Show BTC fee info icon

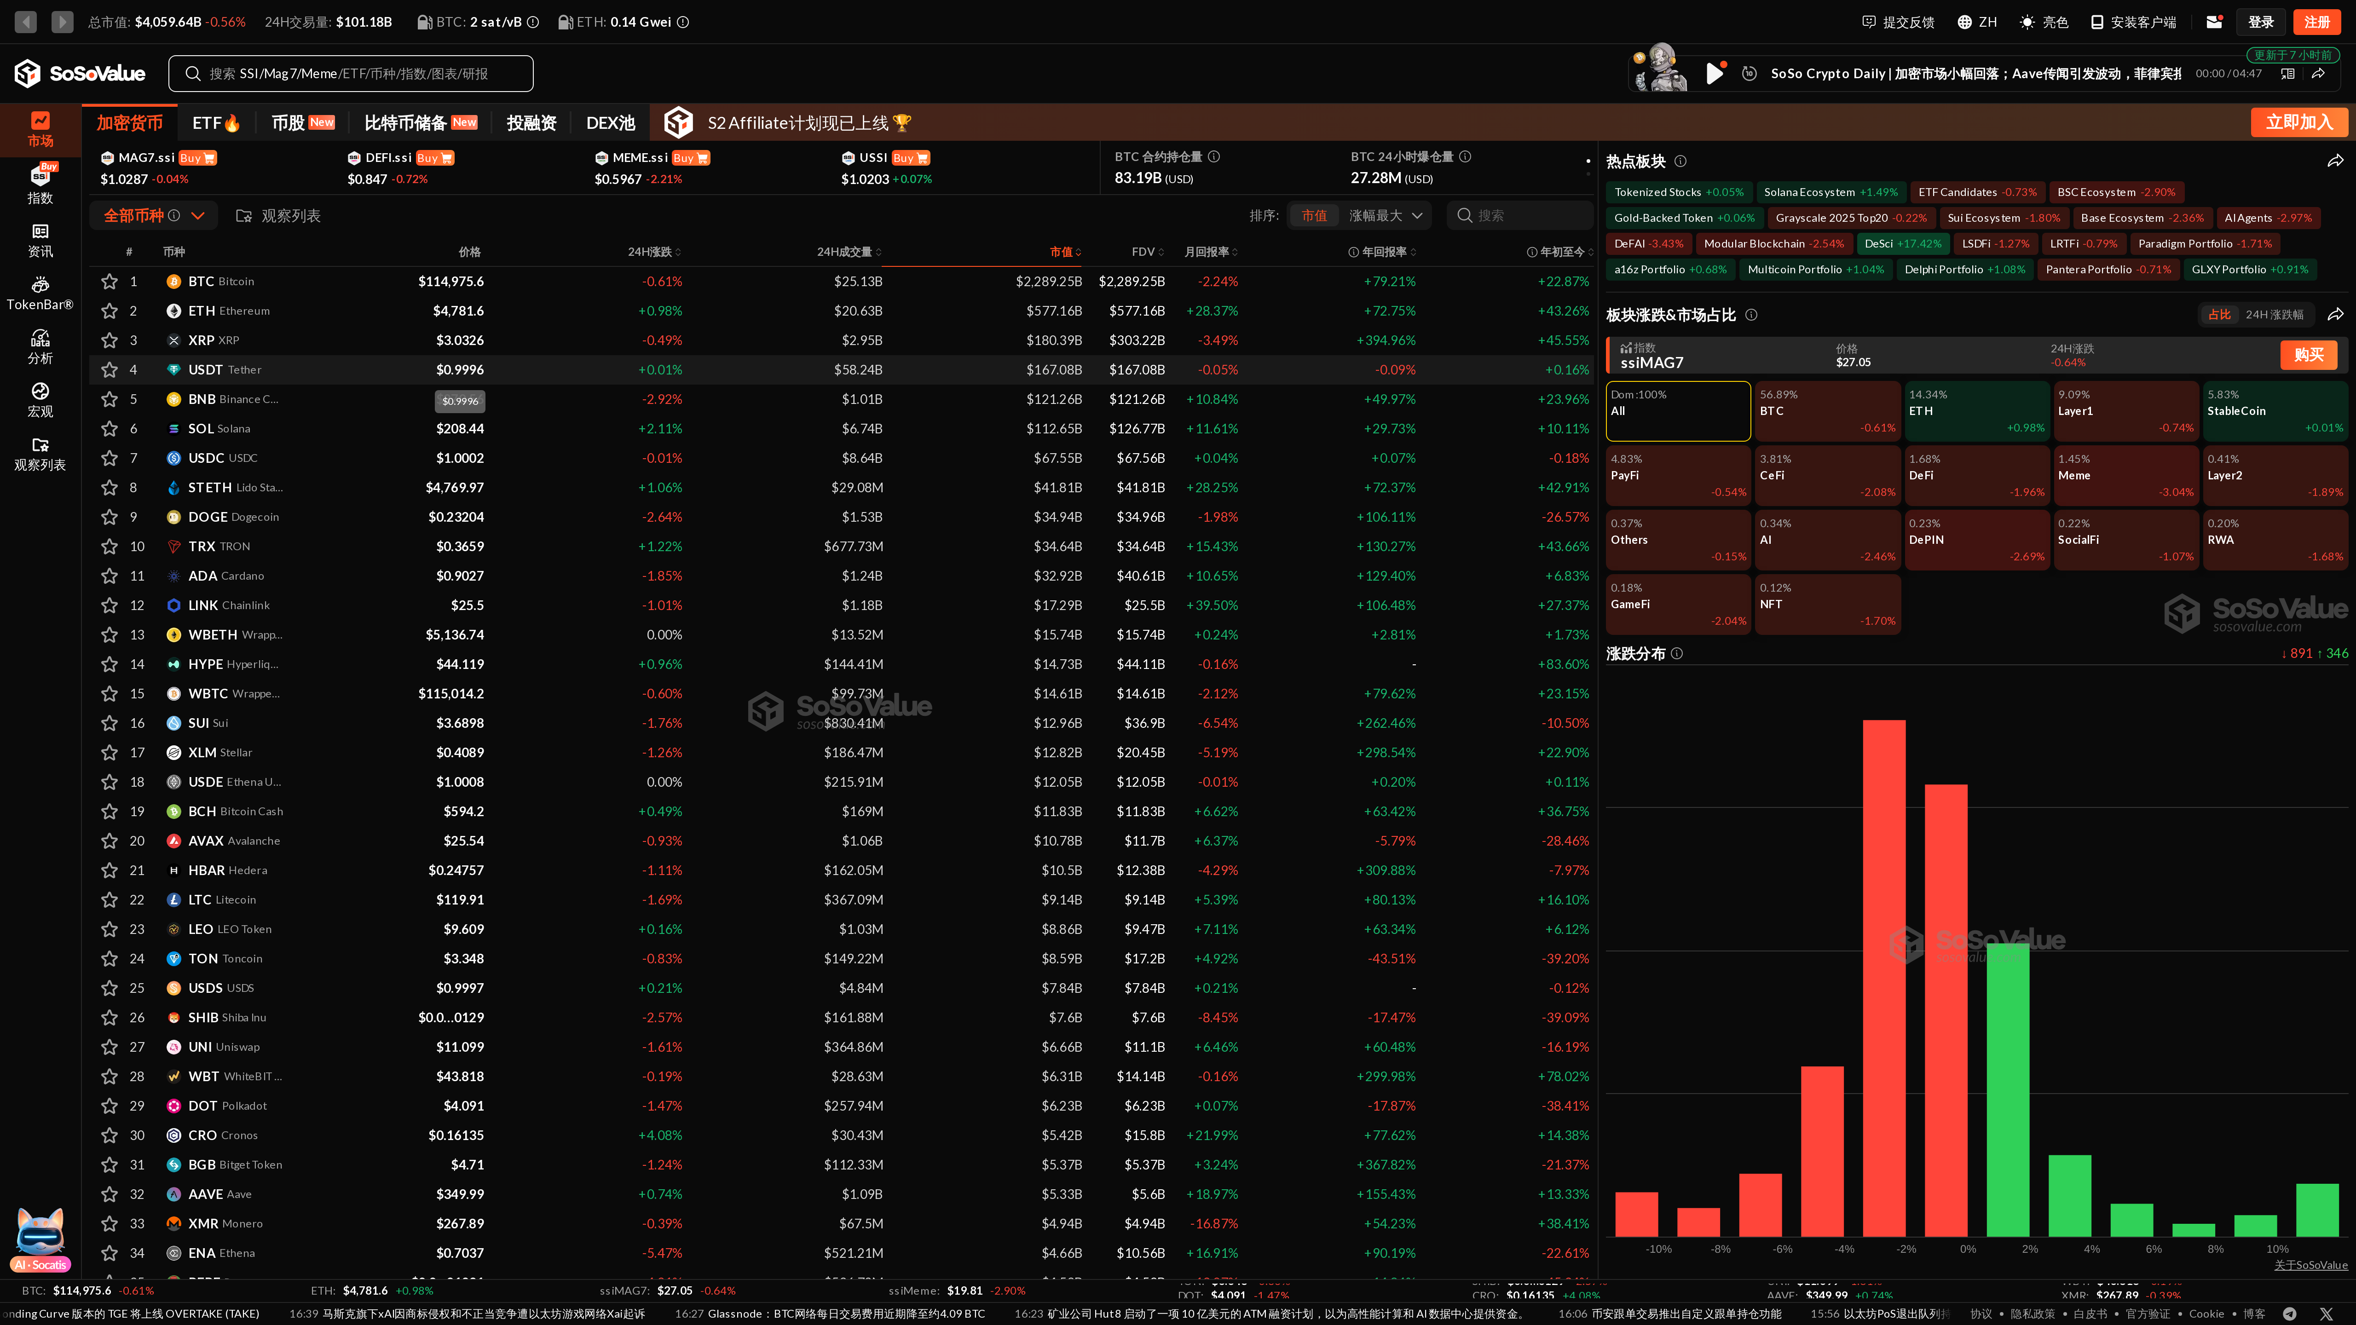533,22
